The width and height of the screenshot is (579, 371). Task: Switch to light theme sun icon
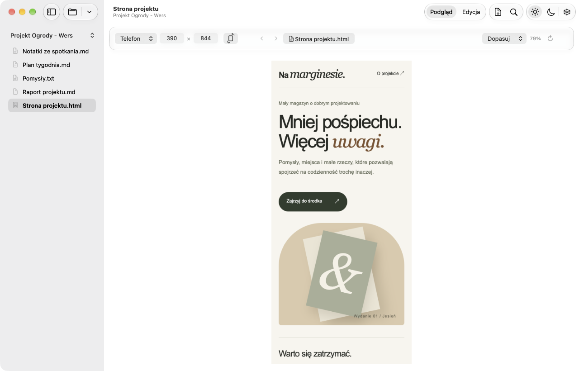pos(535,12)
